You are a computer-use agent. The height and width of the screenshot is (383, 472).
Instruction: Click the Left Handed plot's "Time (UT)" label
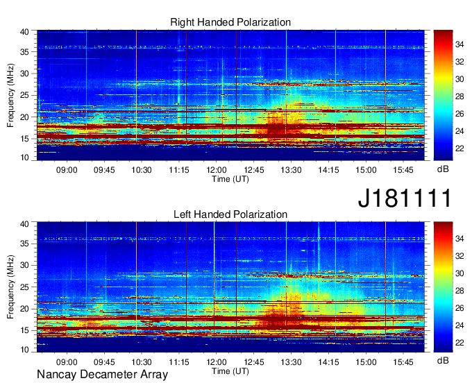(230, 371)
